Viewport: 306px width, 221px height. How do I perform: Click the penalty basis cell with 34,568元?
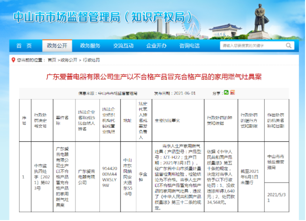pos(221,177)
